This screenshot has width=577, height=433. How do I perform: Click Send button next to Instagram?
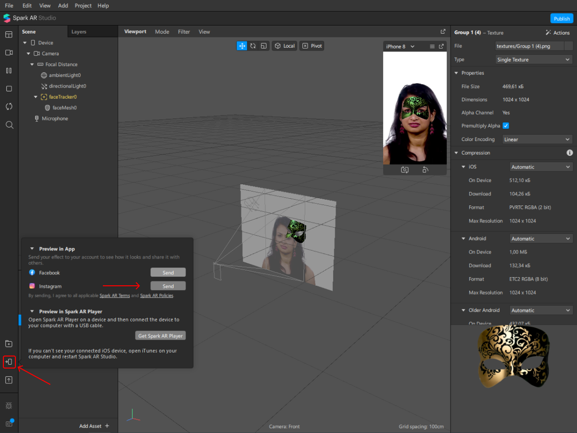click(168, 286)
